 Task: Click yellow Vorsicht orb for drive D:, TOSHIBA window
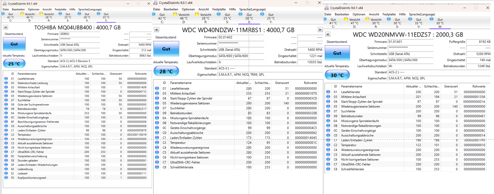(x=22, y=14)
